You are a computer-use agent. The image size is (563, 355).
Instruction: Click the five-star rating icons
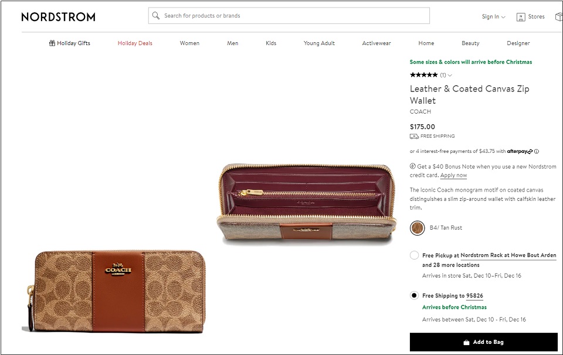423,75
